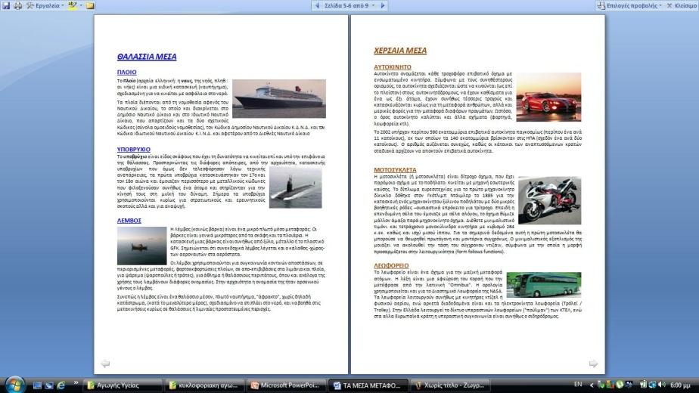Image resolution: width=699 pixels, height=393 pixels.
Task: Click the ΑΥΤΟΚΙΝΗΤΟ subheading
Action: 393,67
